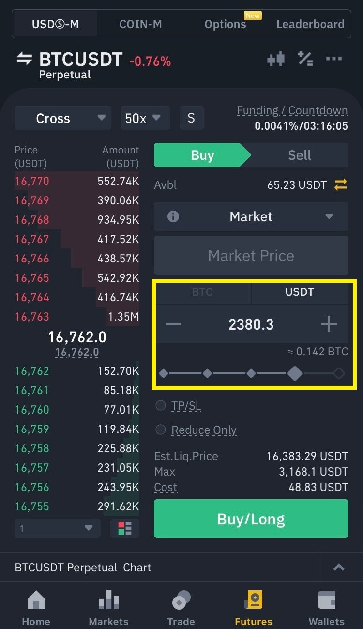
Task: Go to the Wallets section
Action: tap(327, 608)
